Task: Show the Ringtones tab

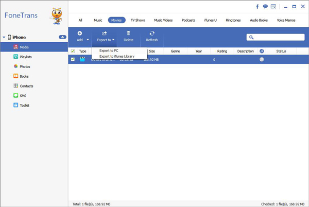Action: click(233, 20)
